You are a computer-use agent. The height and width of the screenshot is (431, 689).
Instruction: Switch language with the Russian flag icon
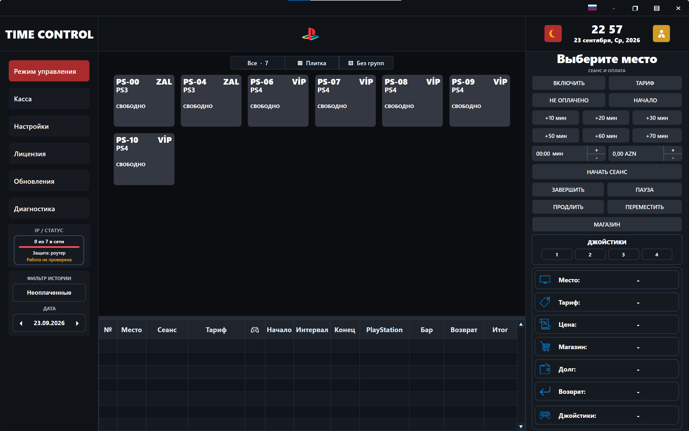(x=592, y=8)
